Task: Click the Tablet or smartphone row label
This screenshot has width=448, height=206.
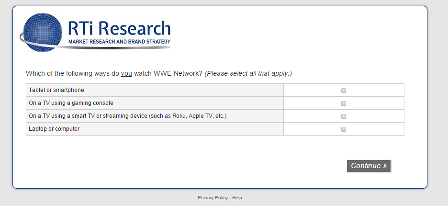Action: point(56,90)
